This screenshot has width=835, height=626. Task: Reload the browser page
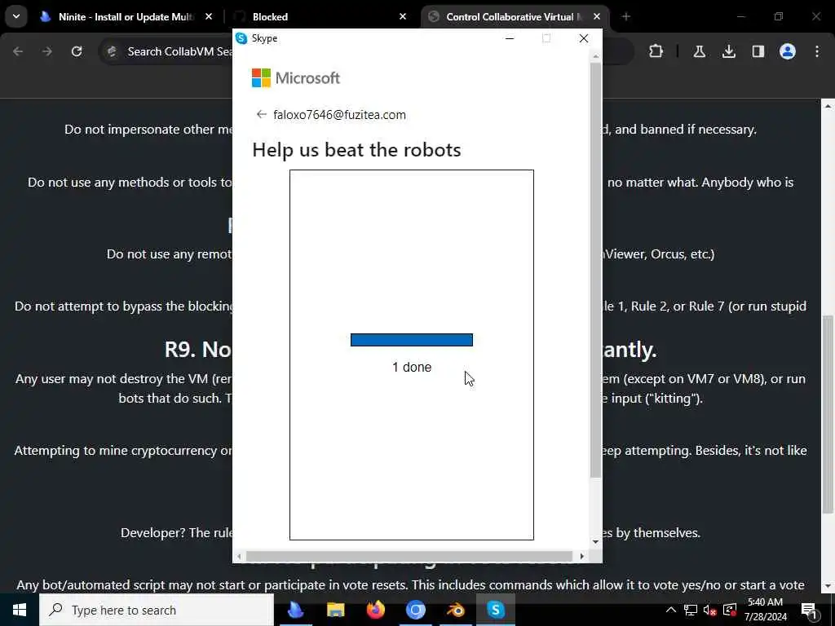77,51
